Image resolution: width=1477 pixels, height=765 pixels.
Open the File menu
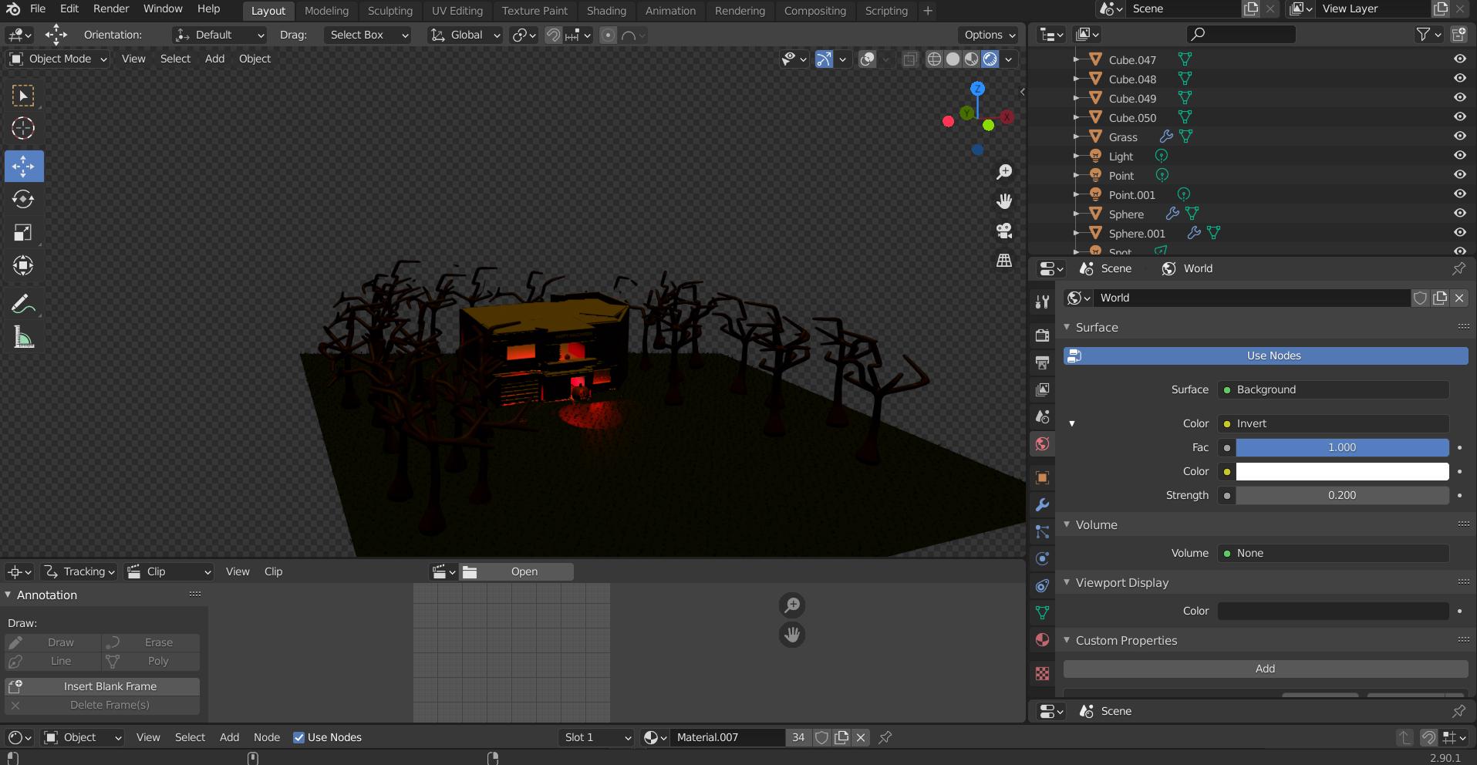(38, 9)
